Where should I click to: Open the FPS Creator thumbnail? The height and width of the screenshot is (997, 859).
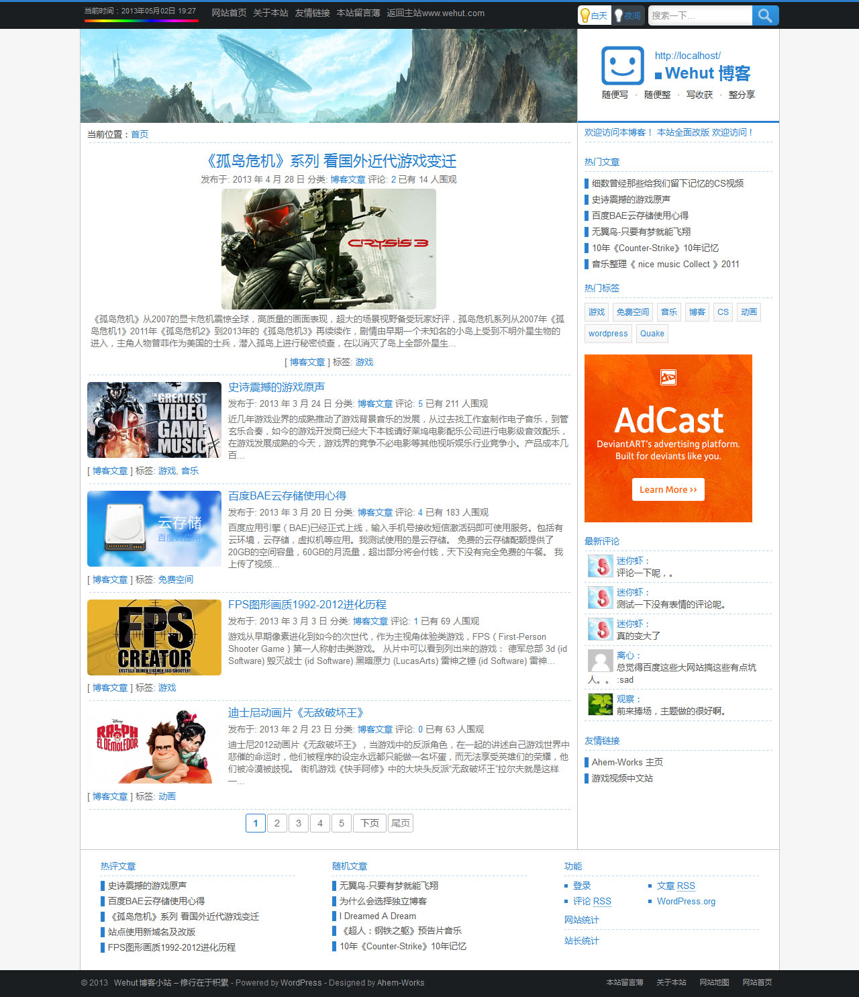coord(154,637)
